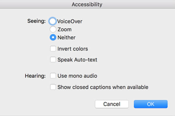Click the Accessibility title bar

pos(87,4)
